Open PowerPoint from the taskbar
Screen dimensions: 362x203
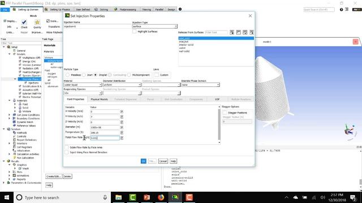(146, 197)
